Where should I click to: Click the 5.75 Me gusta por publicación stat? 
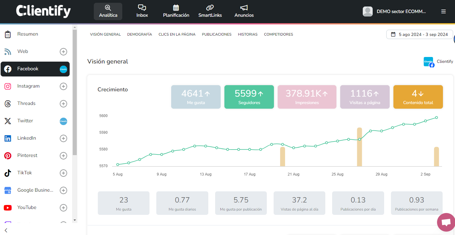[x=241, y=203]
